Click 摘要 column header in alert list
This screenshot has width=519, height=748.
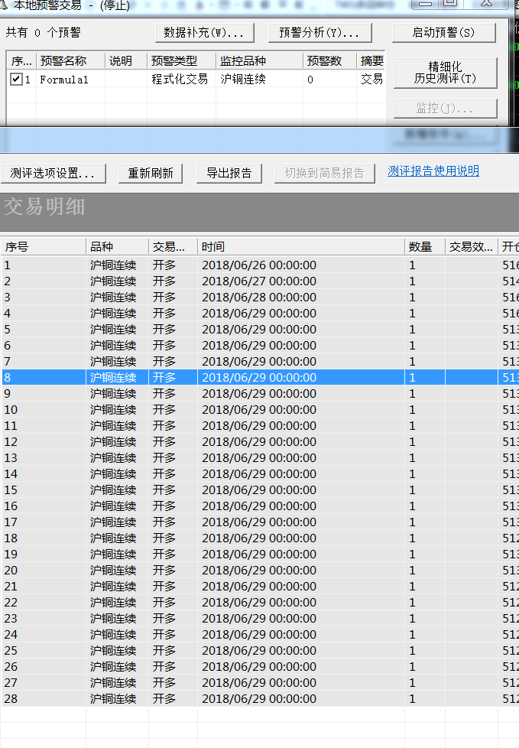[371, 60]
